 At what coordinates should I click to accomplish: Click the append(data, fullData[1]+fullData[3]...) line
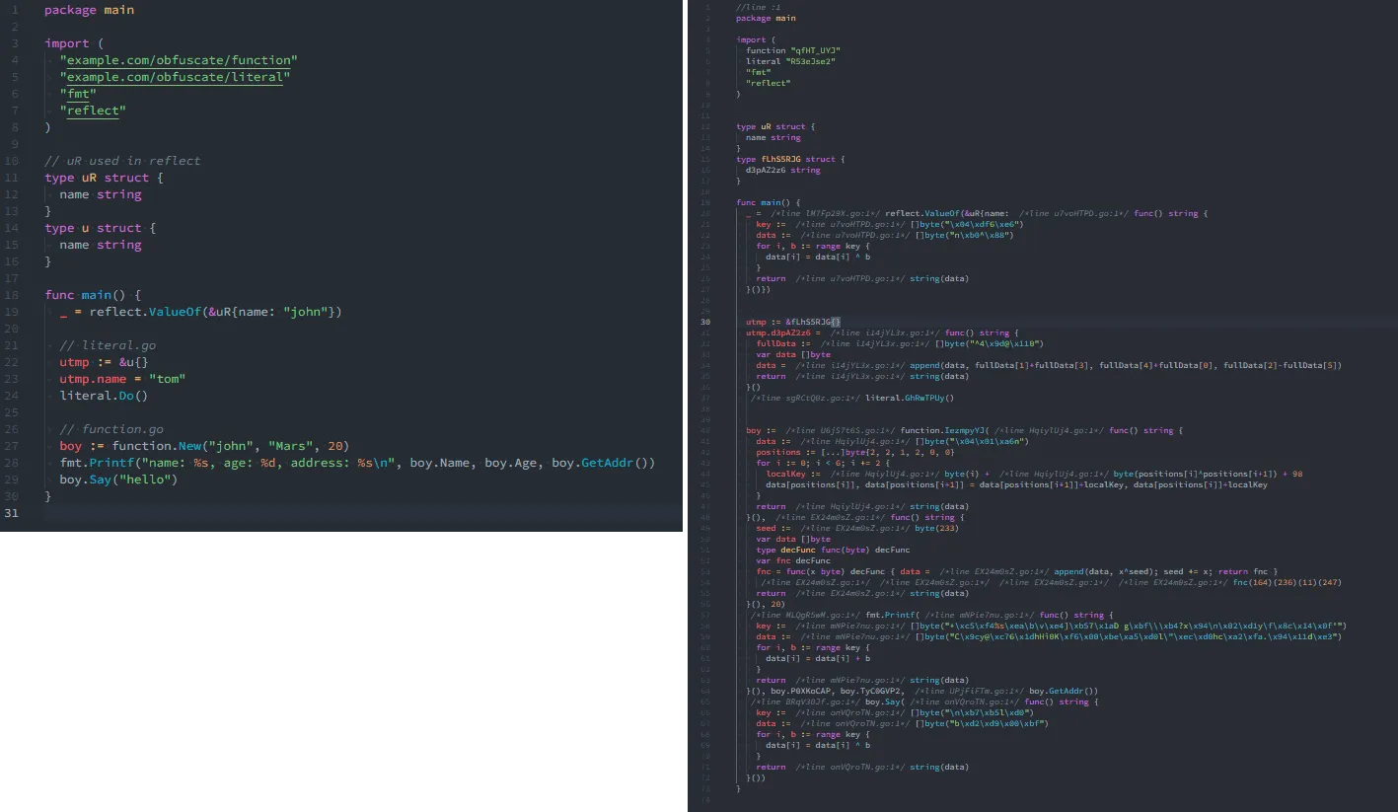click(1049, 365)
